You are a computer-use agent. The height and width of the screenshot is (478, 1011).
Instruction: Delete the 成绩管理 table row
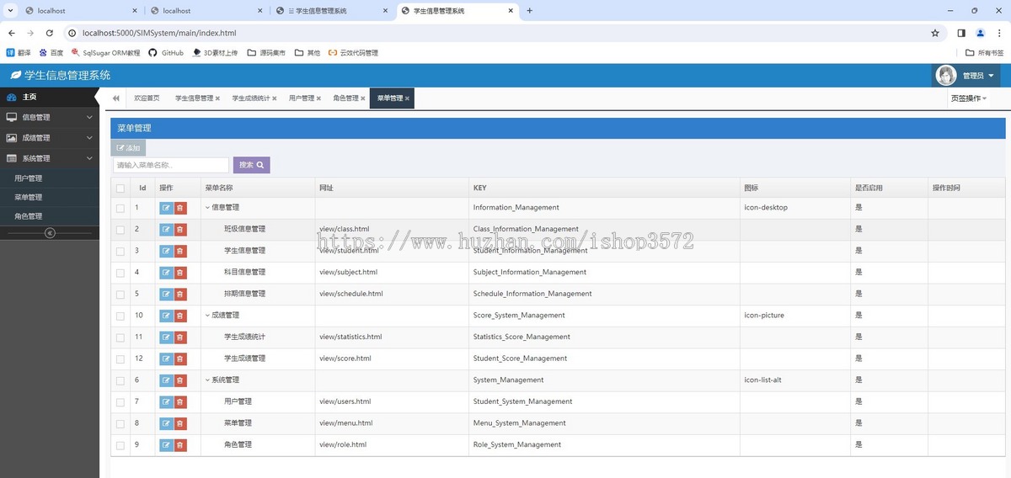(180, 316)
